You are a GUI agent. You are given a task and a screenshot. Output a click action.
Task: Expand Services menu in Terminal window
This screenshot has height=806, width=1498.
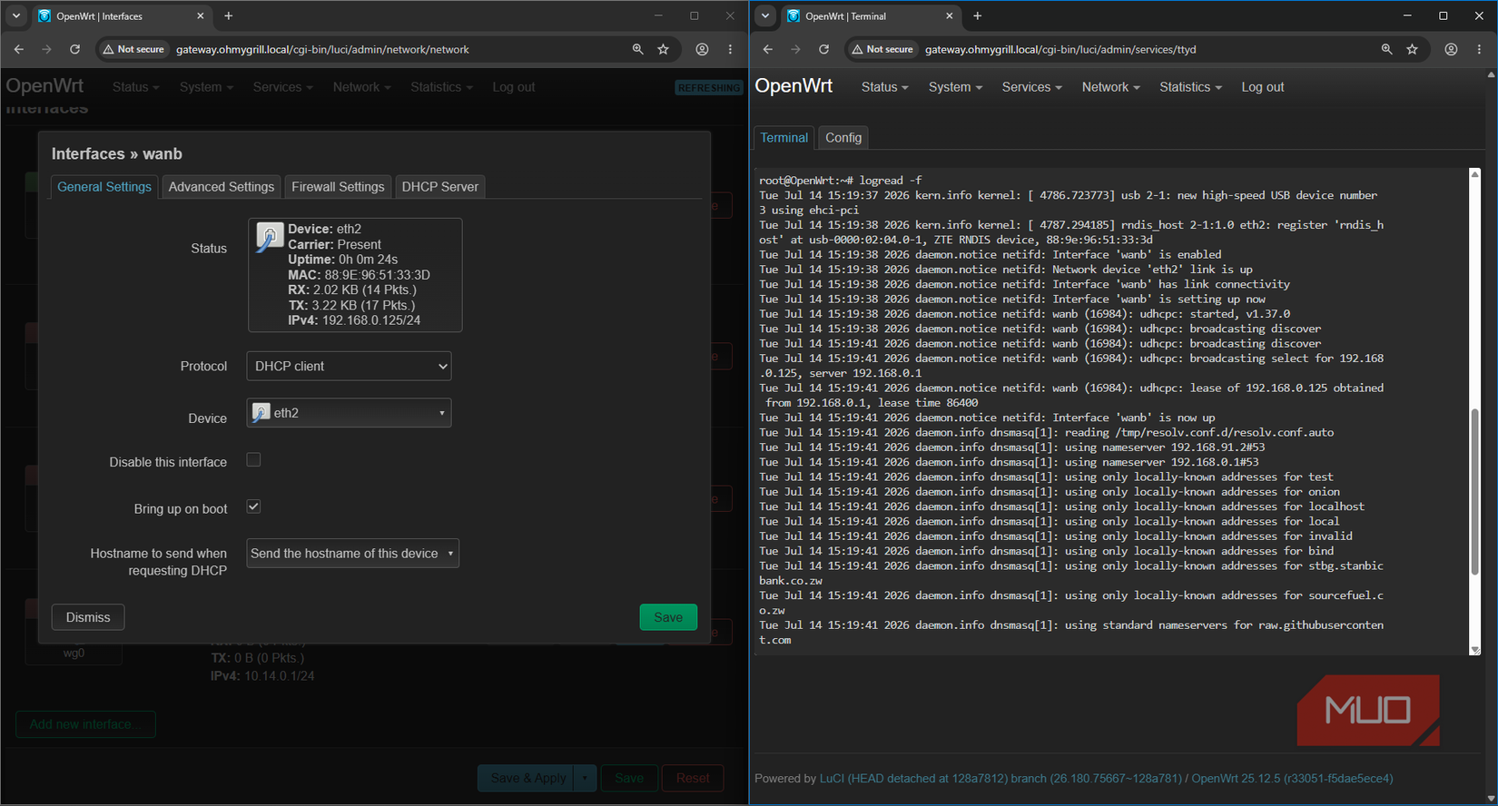click(1031, 87)
